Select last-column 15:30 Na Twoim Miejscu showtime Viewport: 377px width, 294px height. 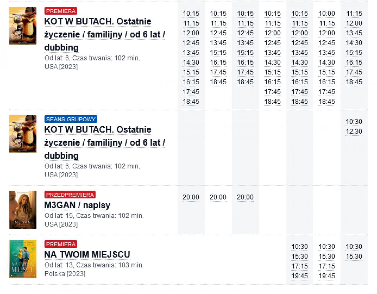tap(354, 257)
